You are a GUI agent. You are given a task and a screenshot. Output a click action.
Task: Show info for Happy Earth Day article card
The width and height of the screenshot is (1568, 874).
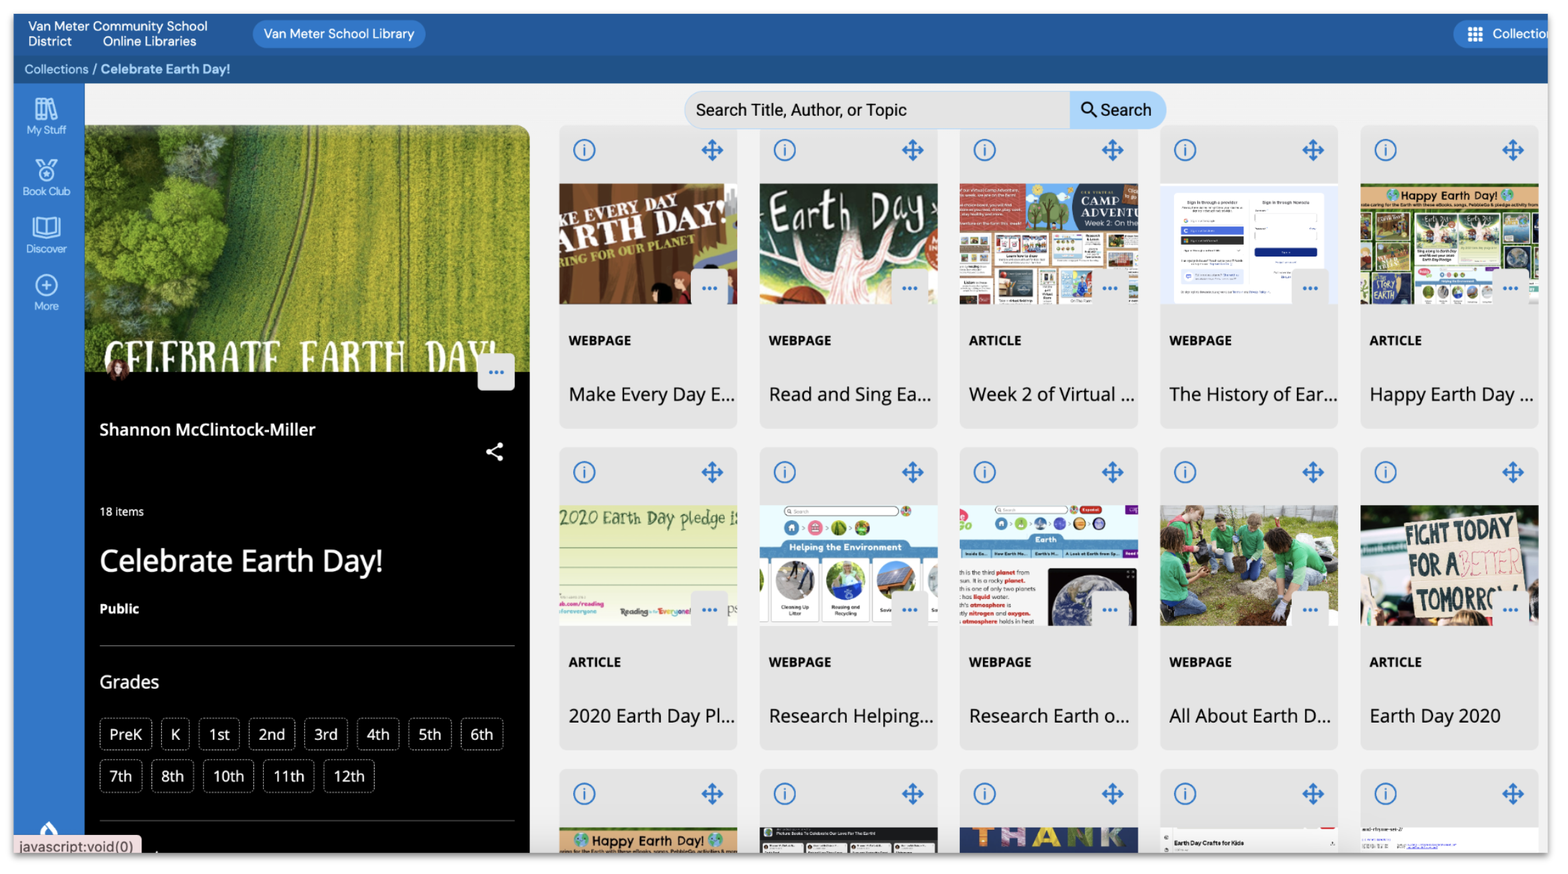coord(1386,150)
